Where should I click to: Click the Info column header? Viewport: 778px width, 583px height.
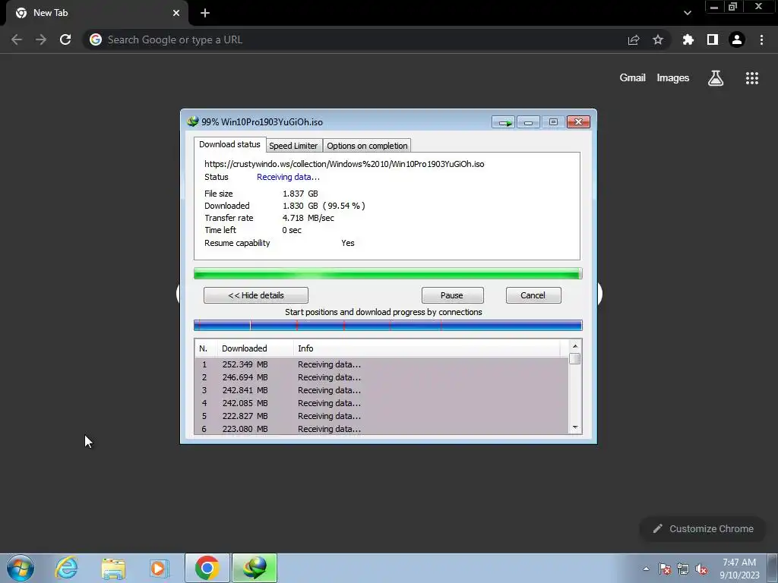pyautogui.click(x=427, y=348)
